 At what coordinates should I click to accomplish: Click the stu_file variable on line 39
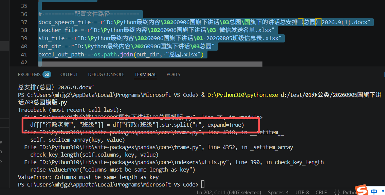coord(52,38)
